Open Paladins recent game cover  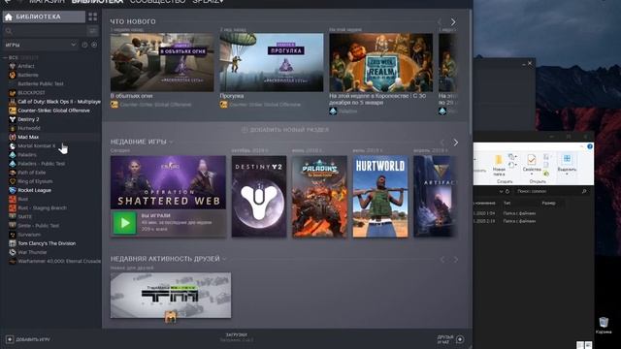[319, 197]
